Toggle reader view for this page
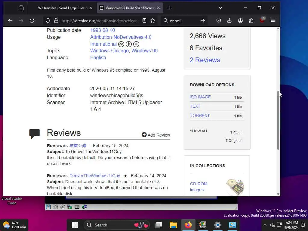Viewport: 308px width, 231px height. coord(144,20)
